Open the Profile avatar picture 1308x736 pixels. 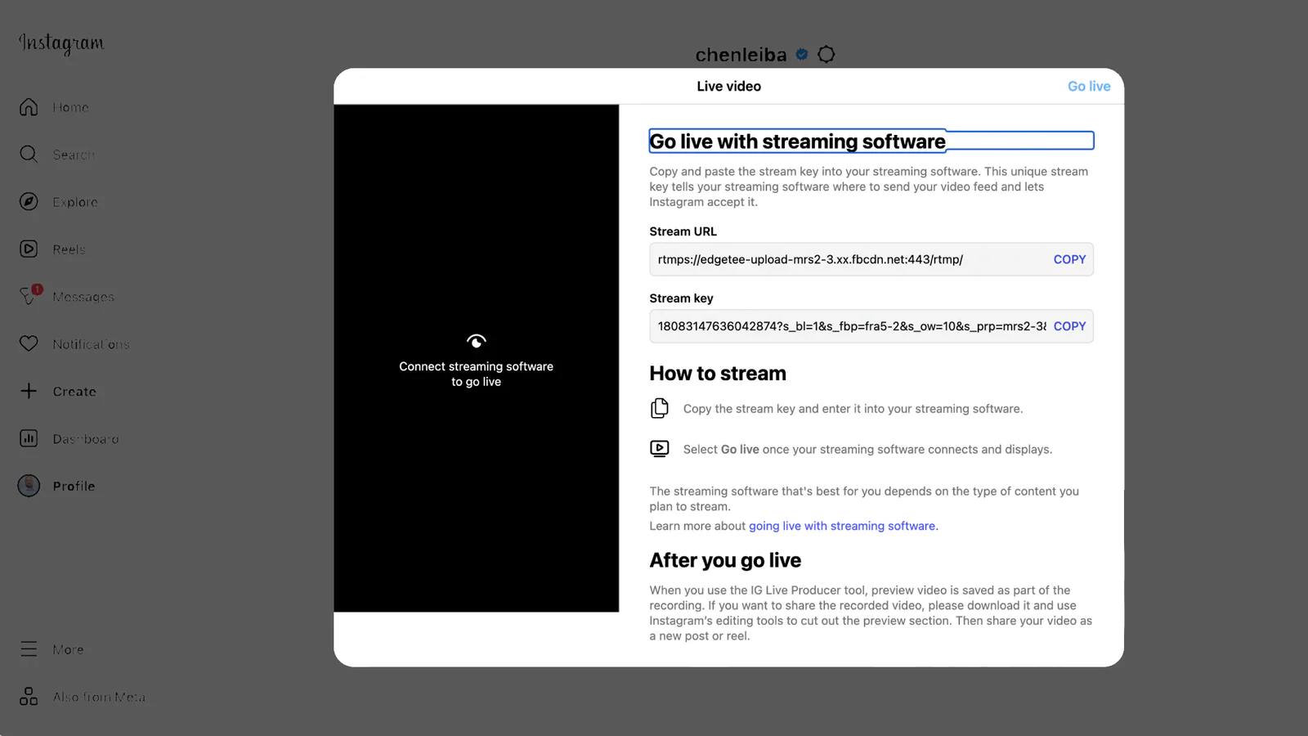(29, 486)
